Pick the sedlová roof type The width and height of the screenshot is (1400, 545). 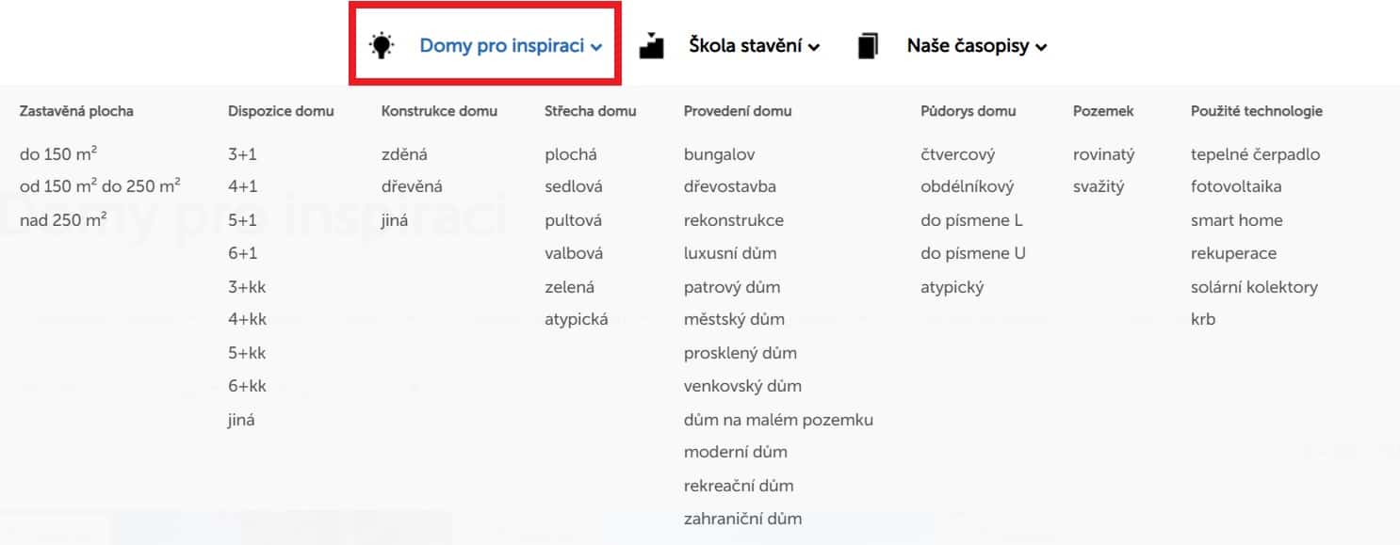coord(573,186)
